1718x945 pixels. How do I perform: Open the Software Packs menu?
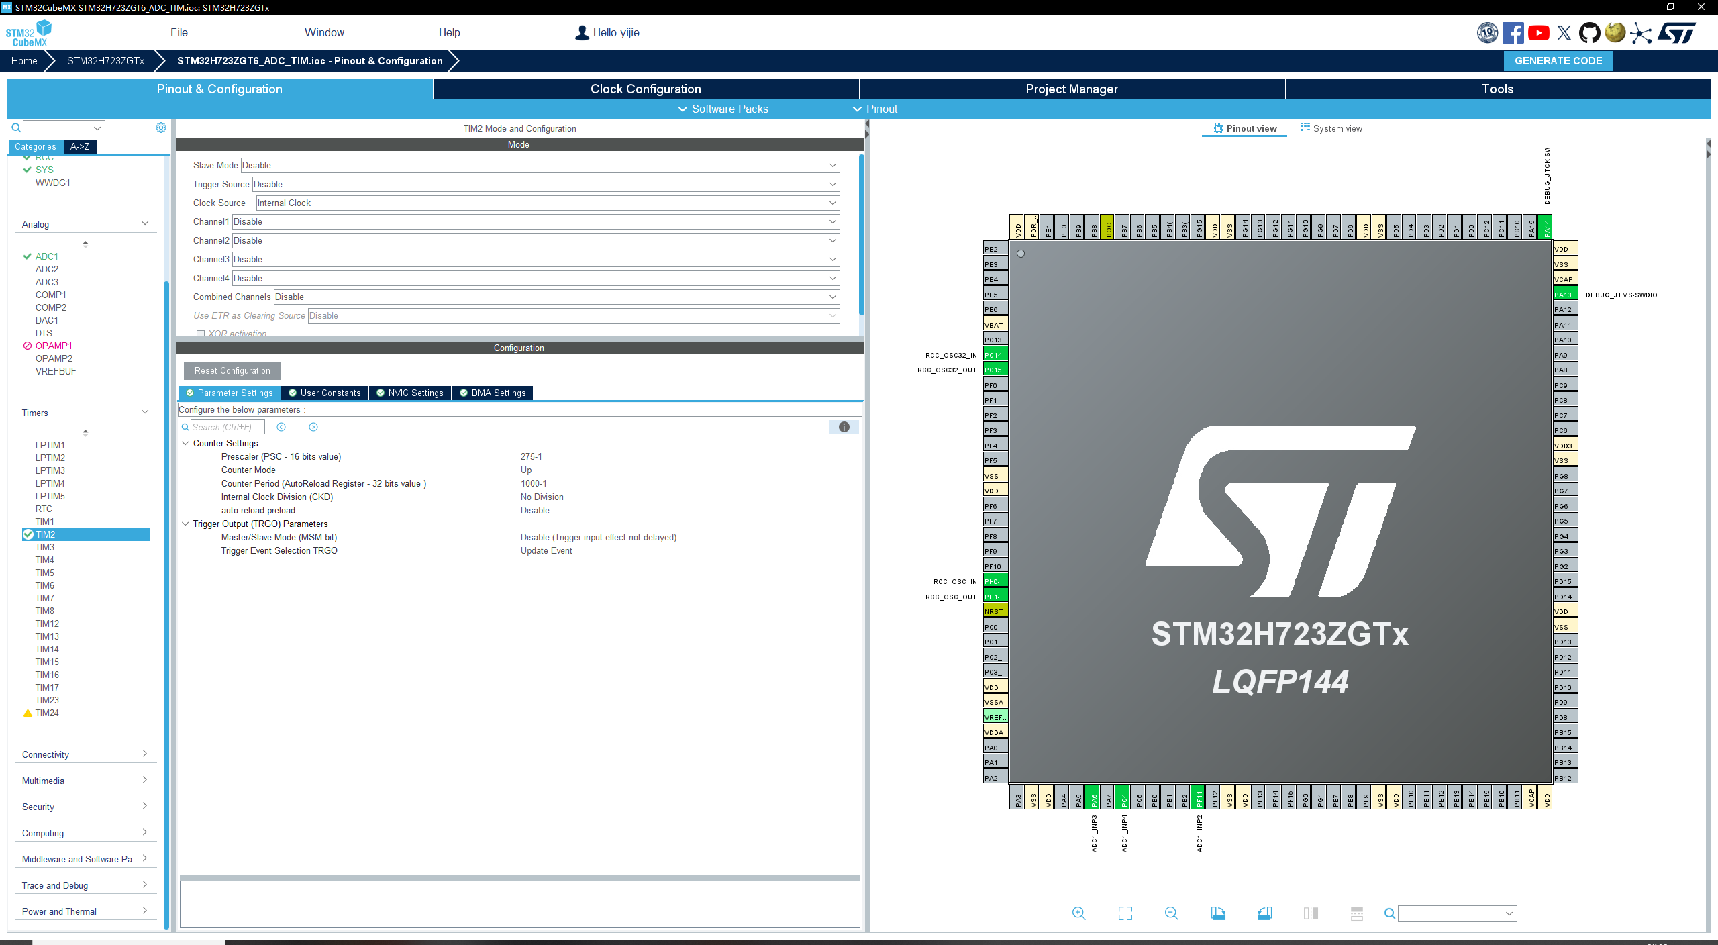723,109
